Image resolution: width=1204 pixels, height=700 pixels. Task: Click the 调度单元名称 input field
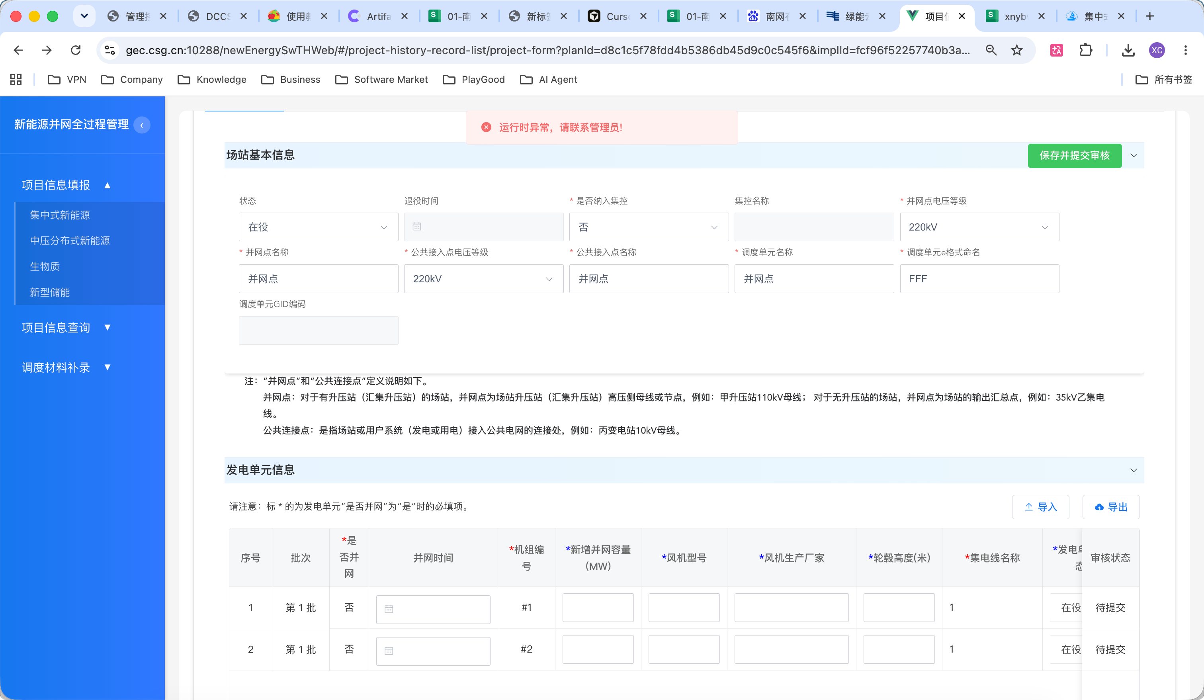click(x=814, y=279)
